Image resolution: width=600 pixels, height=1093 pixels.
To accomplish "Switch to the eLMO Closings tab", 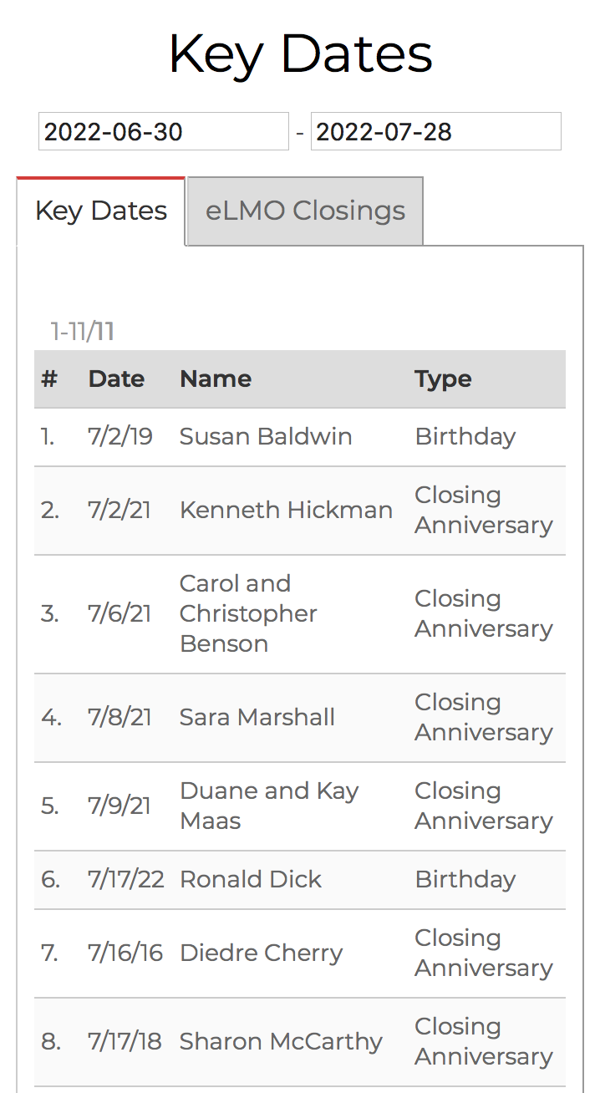I will (x=303, y=211).
